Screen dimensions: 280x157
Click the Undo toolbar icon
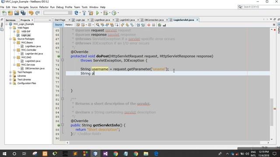[x=31, y=13]
